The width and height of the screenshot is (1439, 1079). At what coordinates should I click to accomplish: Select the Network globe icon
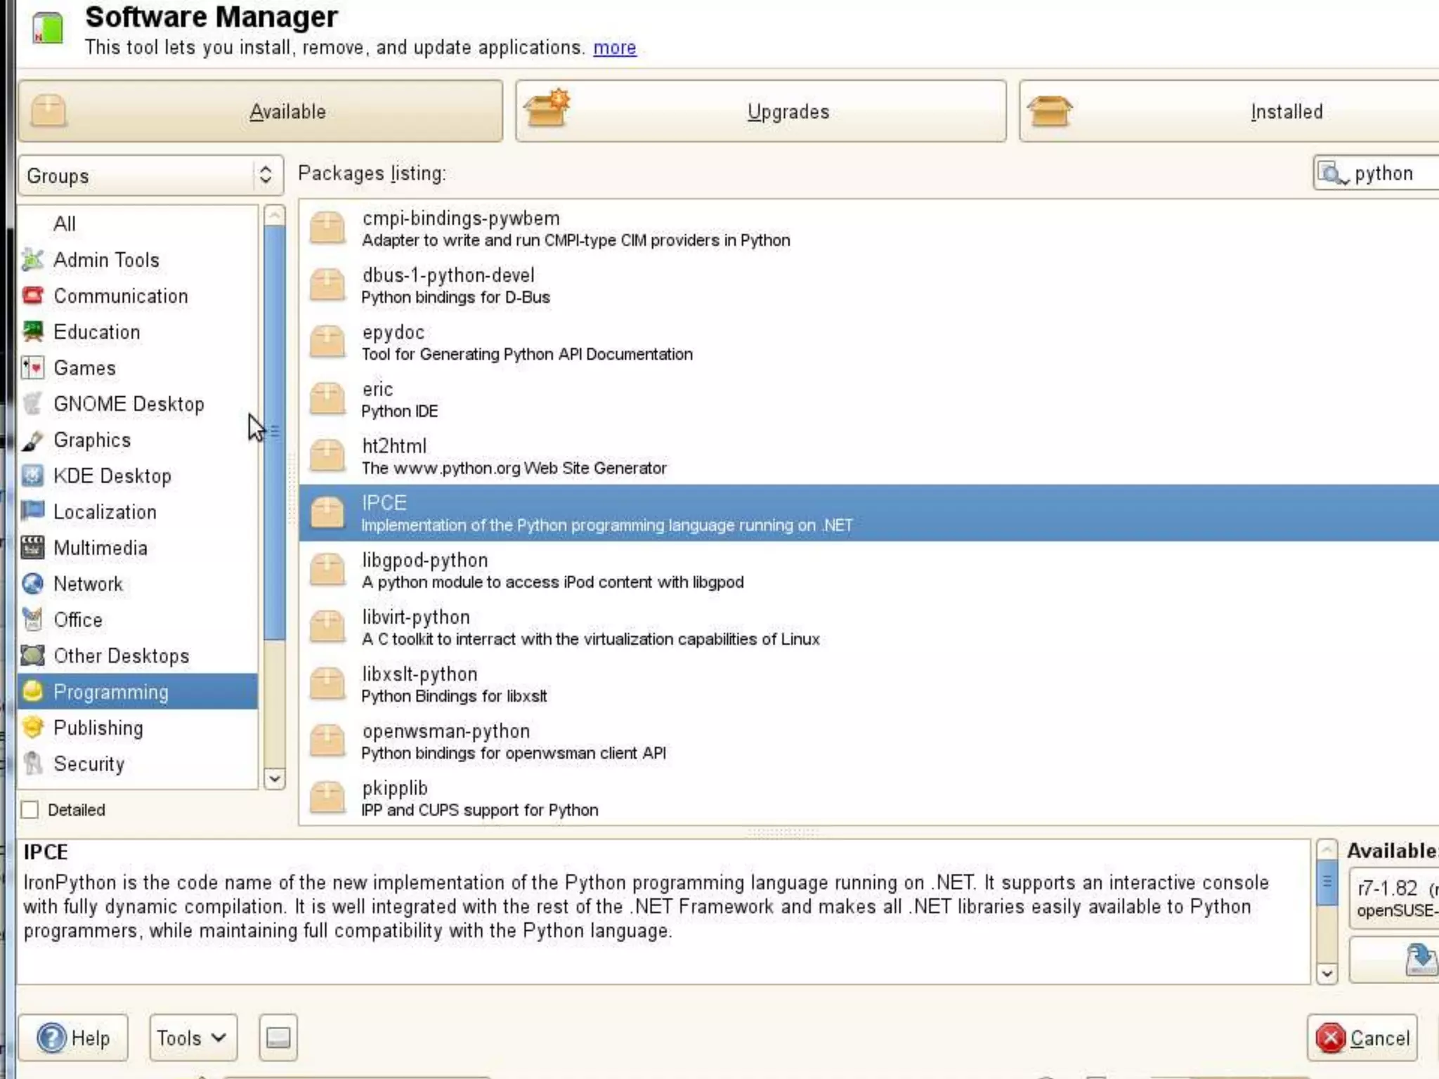pyautogui.click(x=32, y=584)
